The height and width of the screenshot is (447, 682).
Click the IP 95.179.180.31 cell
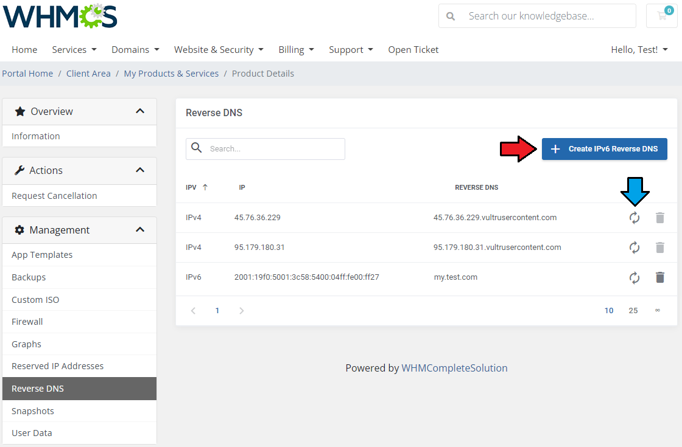[x=259, y=247]
